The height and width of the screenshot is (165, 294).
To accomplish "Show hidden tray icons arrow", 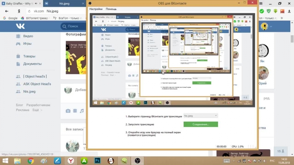I will point(234,161).
